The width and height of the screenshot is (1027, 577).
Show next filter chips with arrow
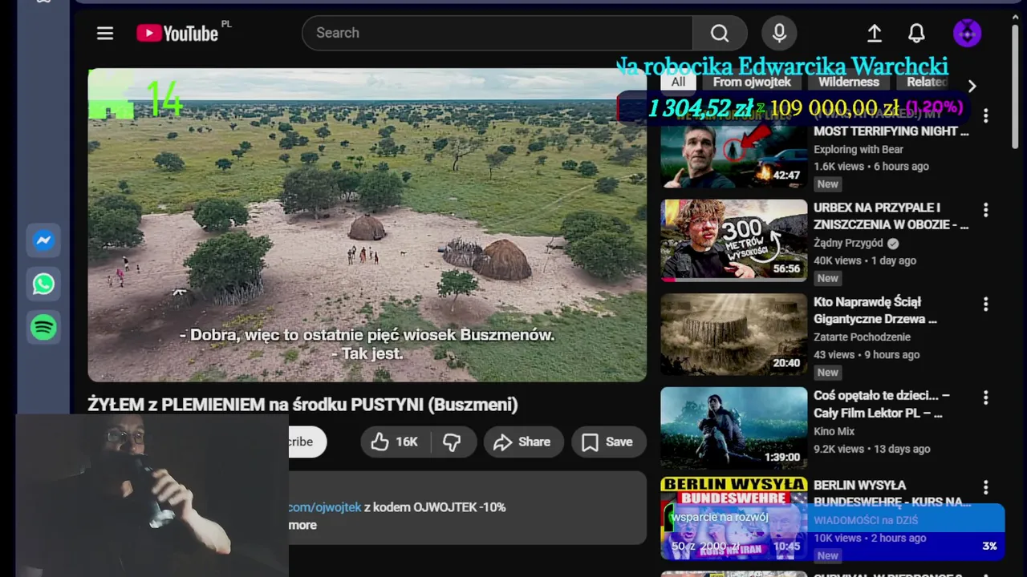(972, 86)
